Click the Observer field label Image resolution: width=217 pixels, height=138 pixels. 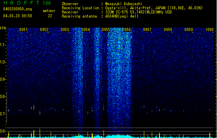tap(70, 4)
